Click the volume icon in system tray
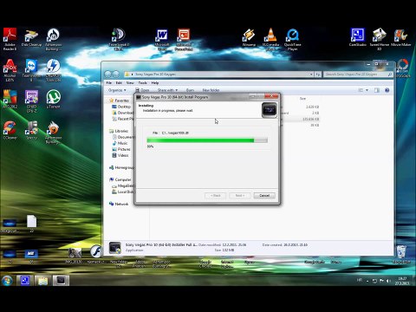 [x=388, y=281]
